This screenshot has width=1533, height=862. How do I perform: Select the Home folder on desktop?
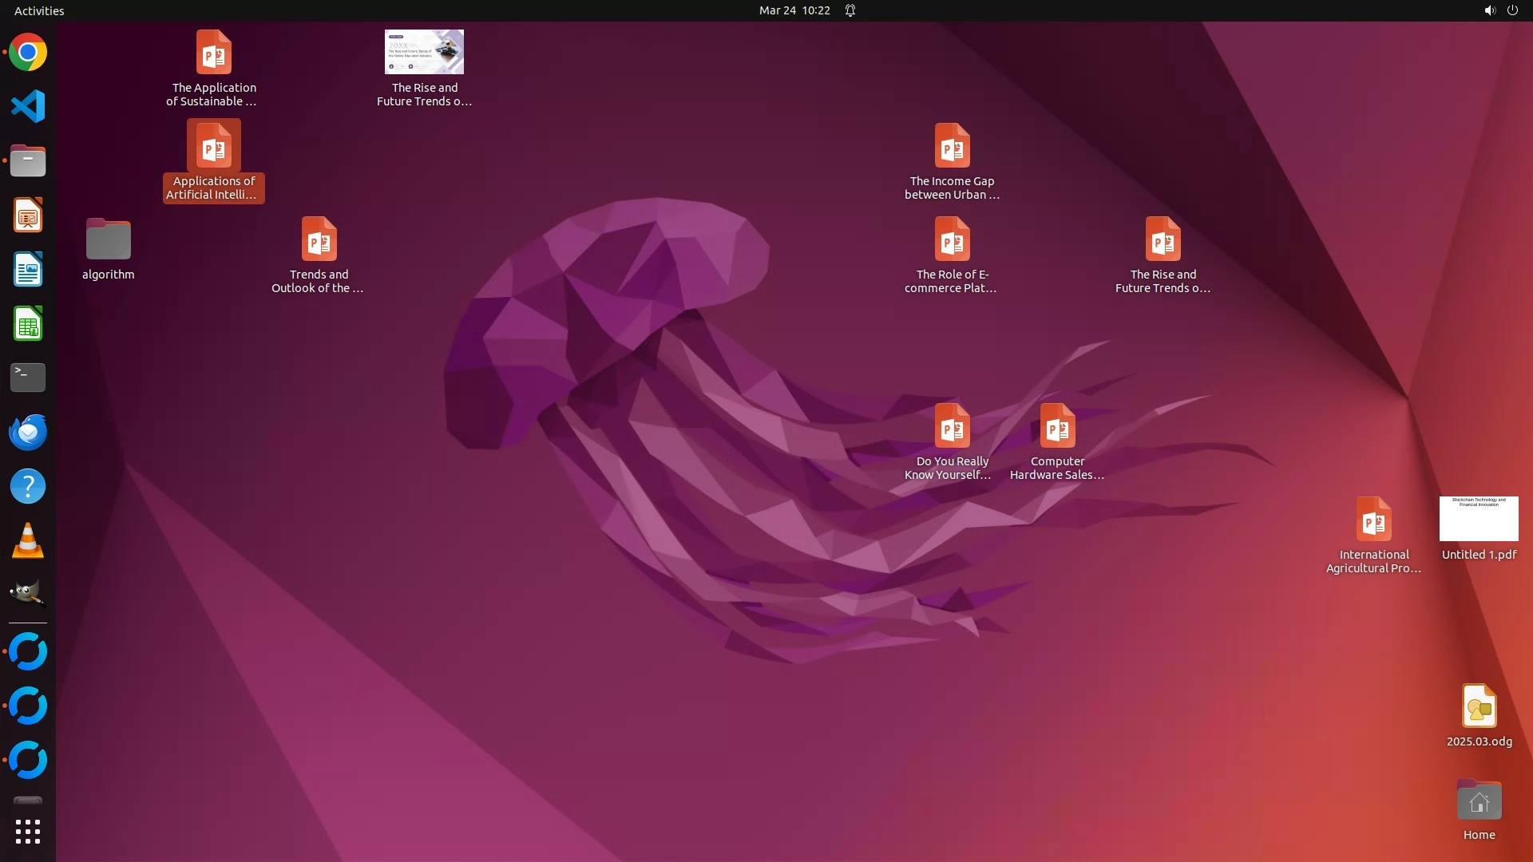(1479, 801)
